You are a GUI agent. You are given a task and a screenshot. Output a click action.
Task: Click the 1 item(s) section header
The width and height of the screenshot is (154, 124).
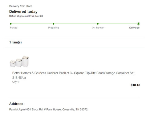click(15, 42)
